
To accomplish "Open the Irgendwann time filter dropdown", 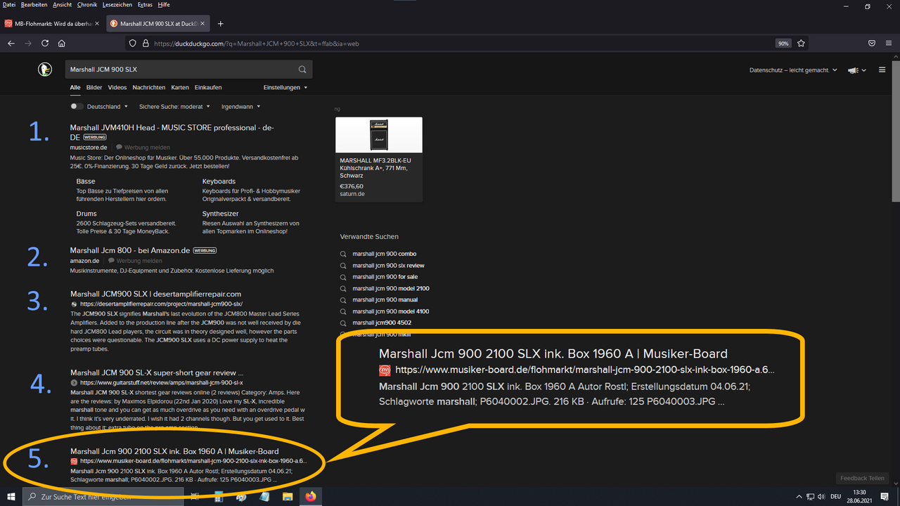I will (241, 107).
